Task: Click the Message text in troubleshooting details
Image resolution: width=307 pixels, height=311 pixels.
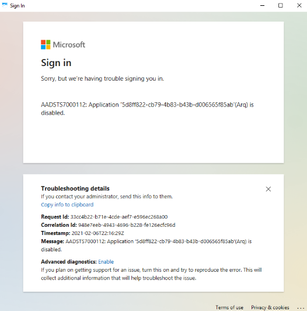Action: pyautogui.click(x=146, y=246)
